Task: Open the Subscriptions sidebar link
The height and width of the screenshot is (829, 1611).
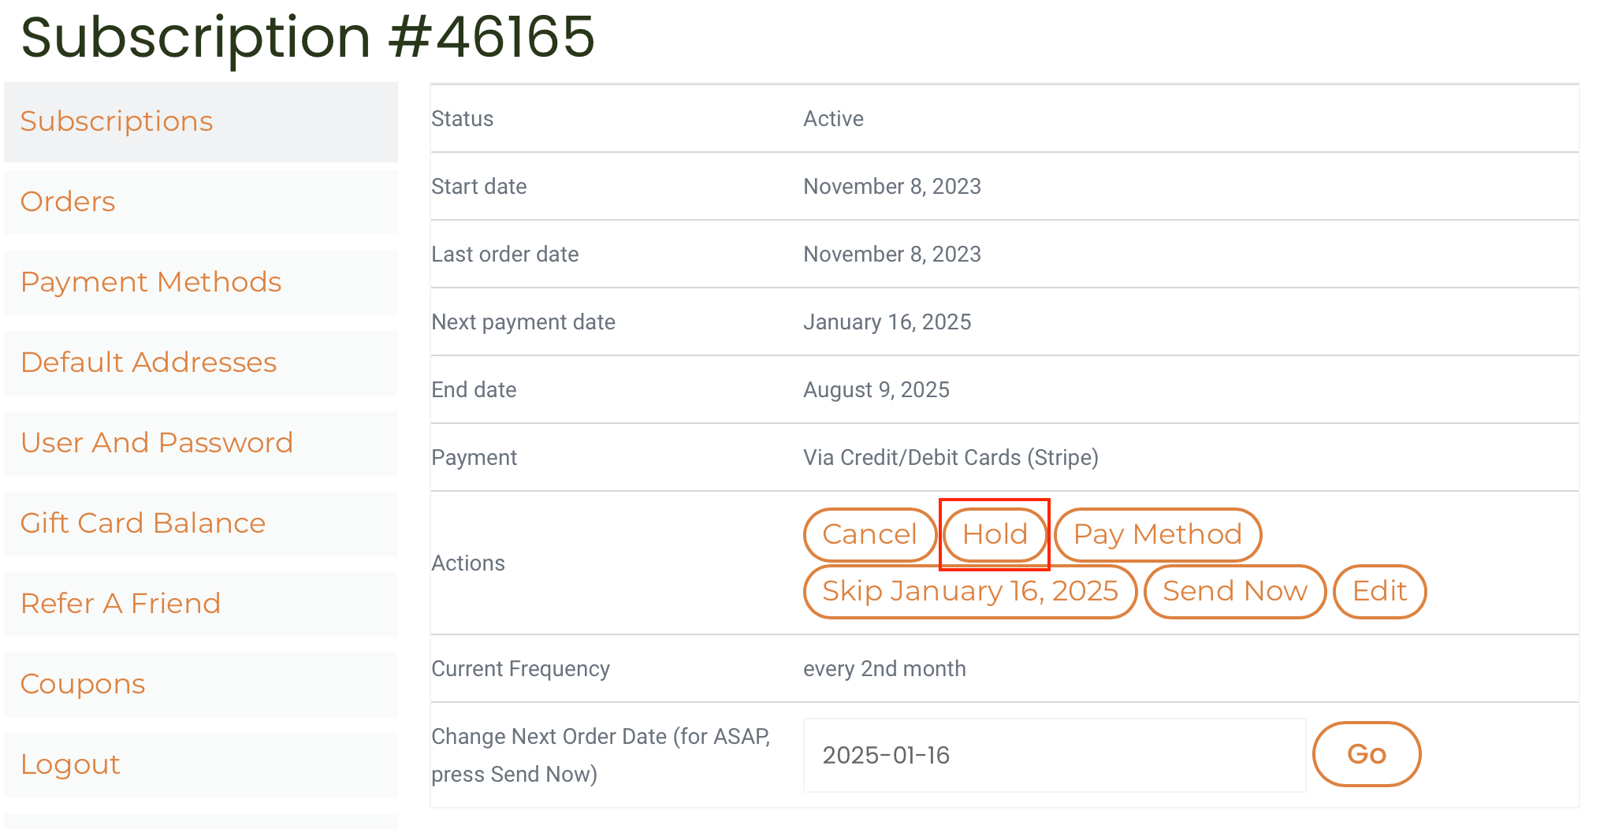Action: (x=117, y=121)
